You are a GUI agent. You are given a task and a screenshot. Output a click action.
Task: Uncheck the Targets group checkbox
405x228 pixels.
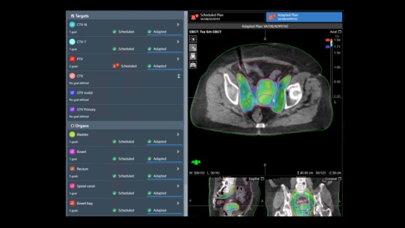tap(73, 16)
